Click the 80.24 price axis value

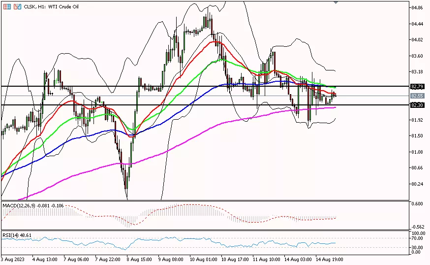[x=417, y=184]
